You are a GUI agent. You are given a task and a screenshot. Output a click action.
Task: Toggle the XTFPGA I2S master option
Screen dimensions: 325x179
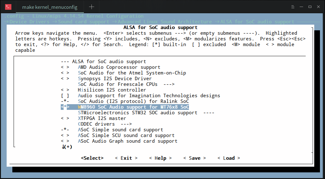(x=93, y=118)
